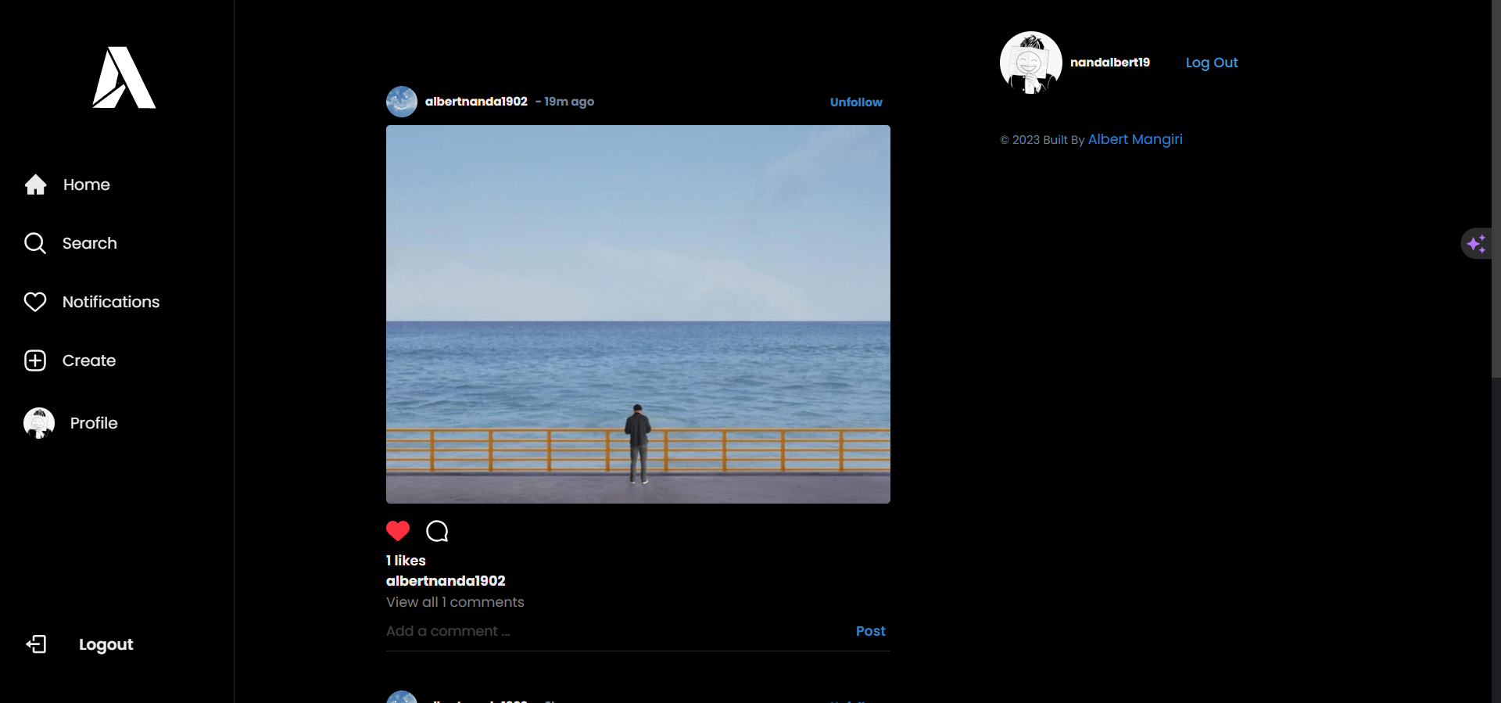Click nandalbert19 profile avatar at top

pos(1030,63)
